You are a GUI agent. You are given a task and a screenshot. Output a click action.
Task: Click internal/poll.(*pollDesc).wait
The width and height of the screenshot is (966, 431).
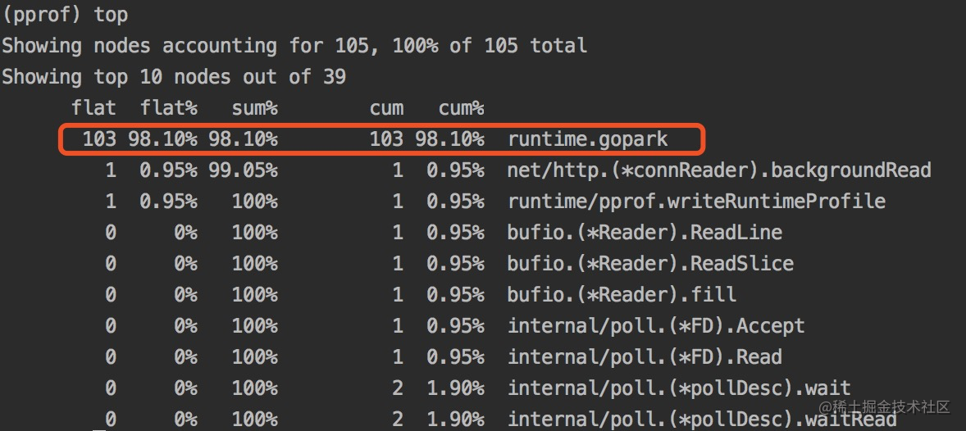[679, 388]
